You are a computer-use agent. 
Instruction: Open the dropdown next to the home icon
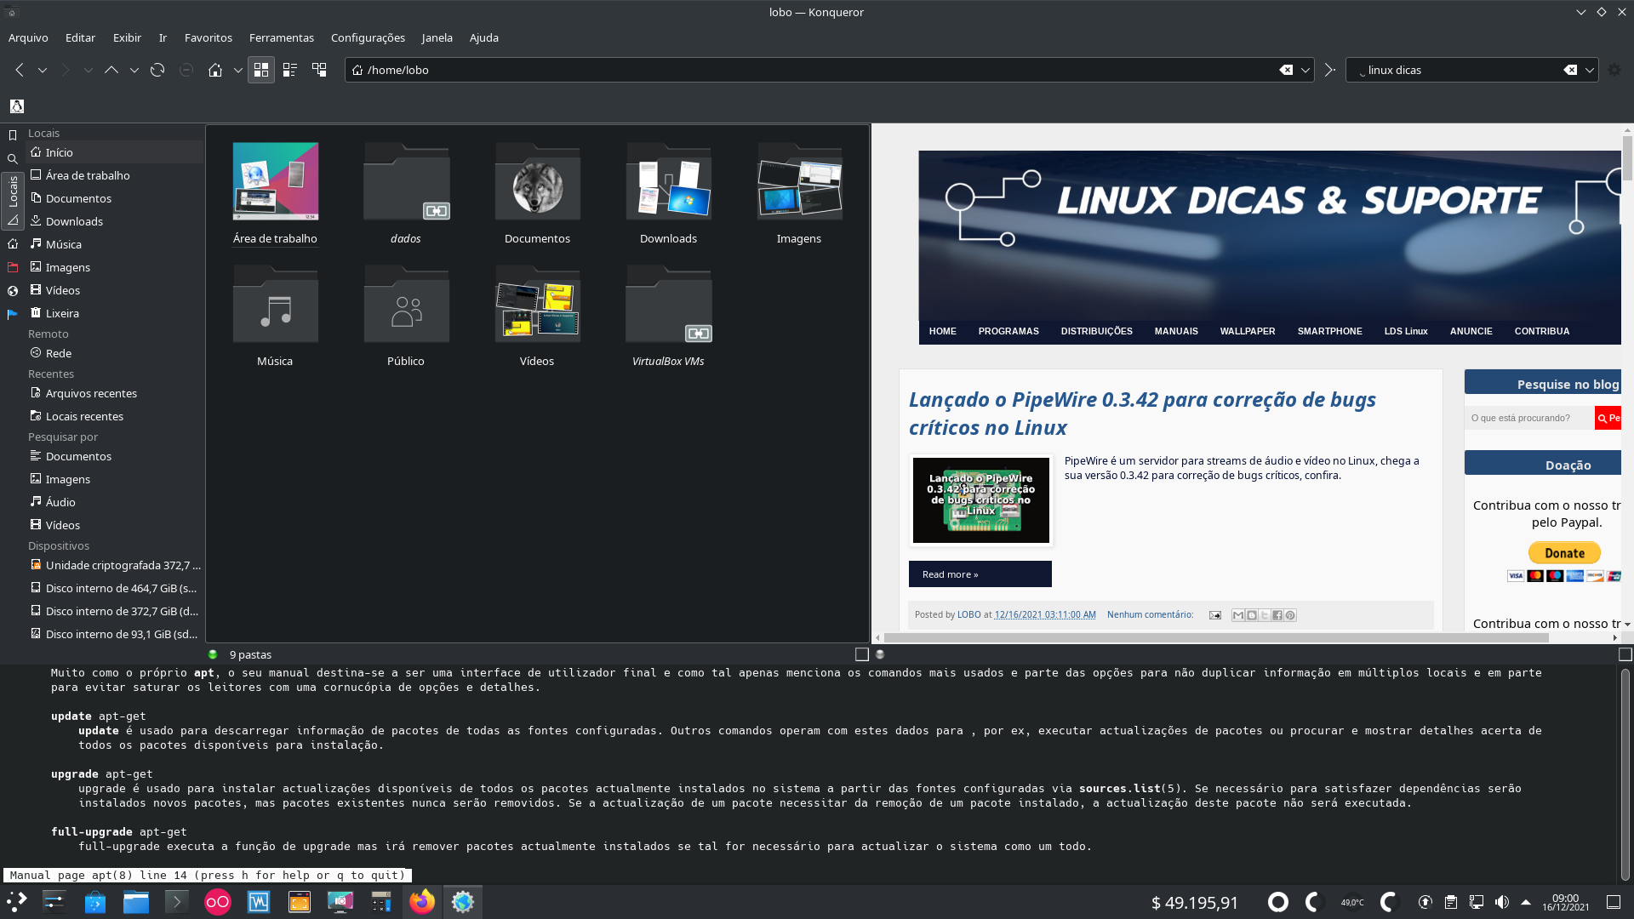237,70
